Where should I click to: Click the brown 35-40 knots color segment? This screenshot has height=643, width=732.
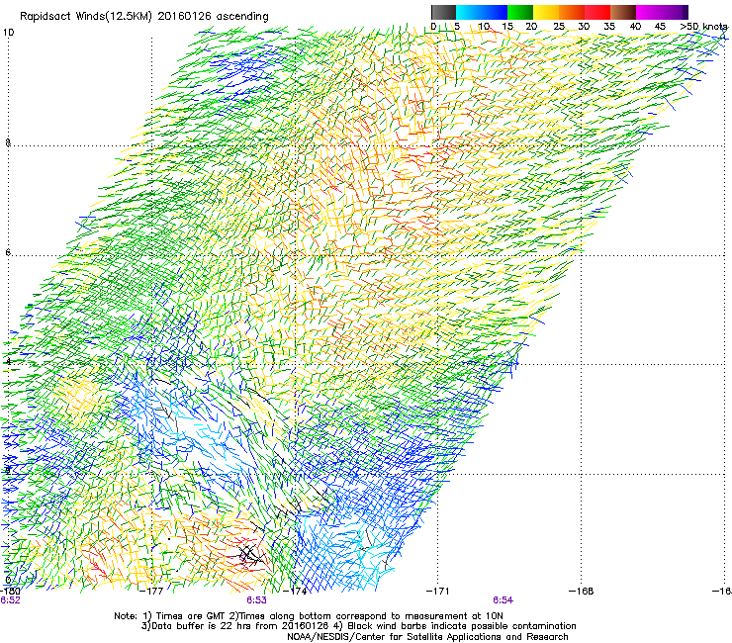tap(623, 12)
